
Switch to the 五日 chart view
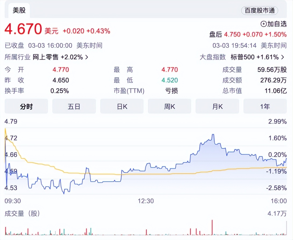pos(74,106)
